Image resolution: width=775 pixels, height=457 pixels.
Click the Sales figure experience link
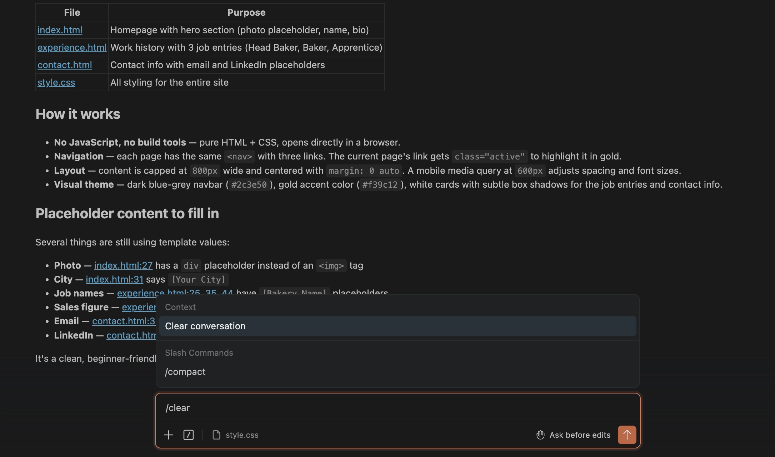tap(139, 307)
